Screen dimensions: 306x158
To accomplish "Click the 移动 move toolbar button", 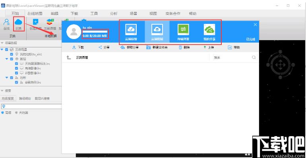I will (234, 47).
